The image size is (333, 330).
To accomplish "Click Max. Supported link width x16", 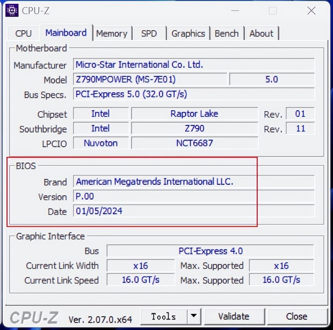I will 281,265.
